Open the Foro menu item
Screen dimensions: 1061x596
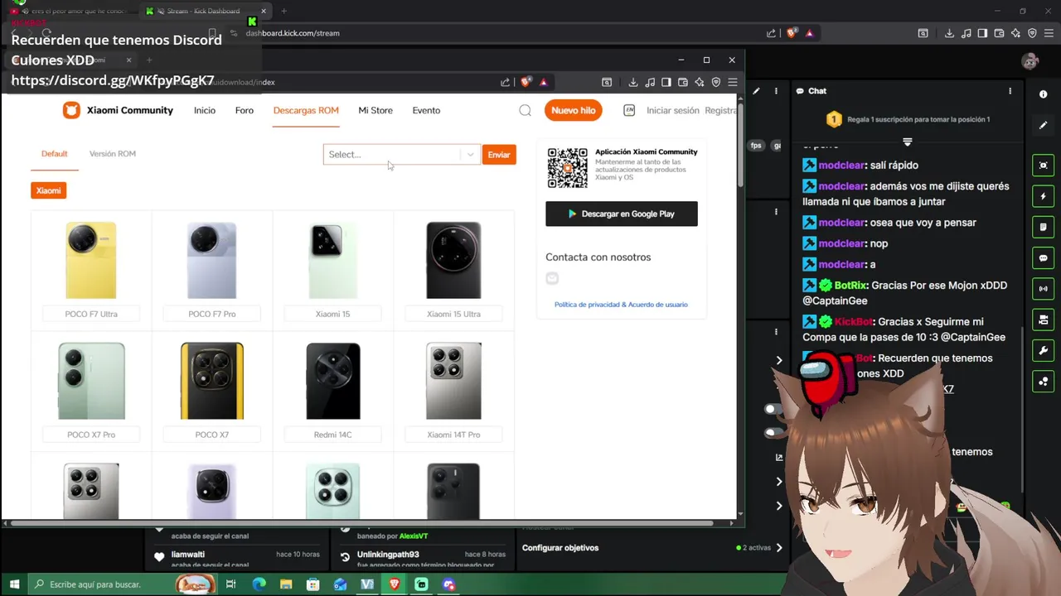coord(245,110)
